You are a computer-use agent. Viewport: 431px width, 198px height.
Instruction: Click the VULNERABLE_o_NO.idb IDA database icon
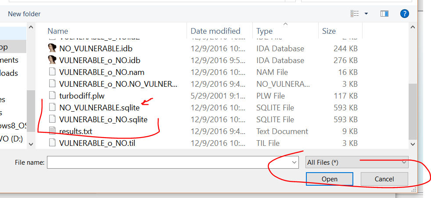pyautogui.click(x=53, y=60)
